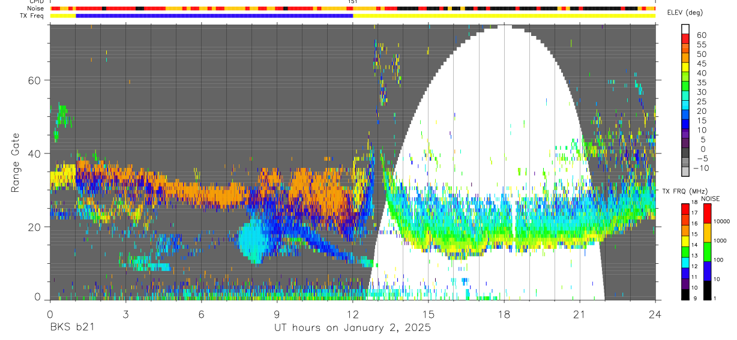Viewport: 737px width, 340px height.
Task: Click black NOISE swatch between 1 and 10
Action: (707, 290)
